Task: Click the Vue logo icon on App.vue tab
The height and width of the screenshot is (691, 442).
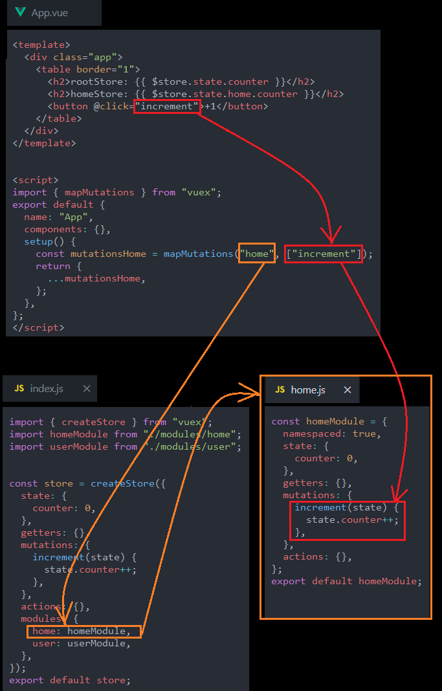Action: [20, 12]
